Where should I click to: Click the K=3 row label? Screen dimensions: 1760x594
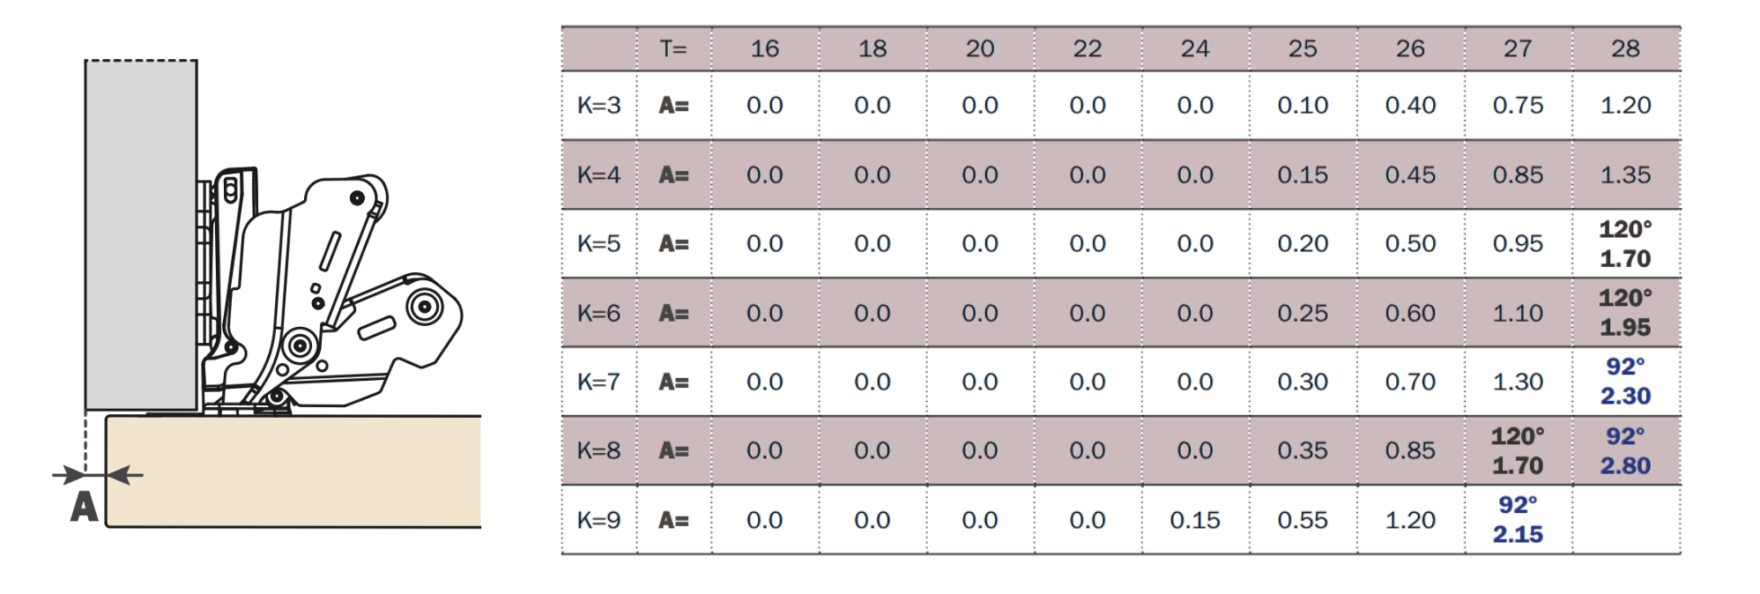598,106
